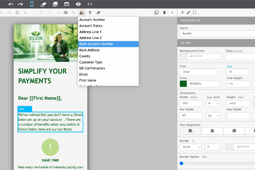Image resolution: width=255 pixels, height=170 pixels.
Task: Click the clear formatting eraser icon
Action: coord(98,12)
